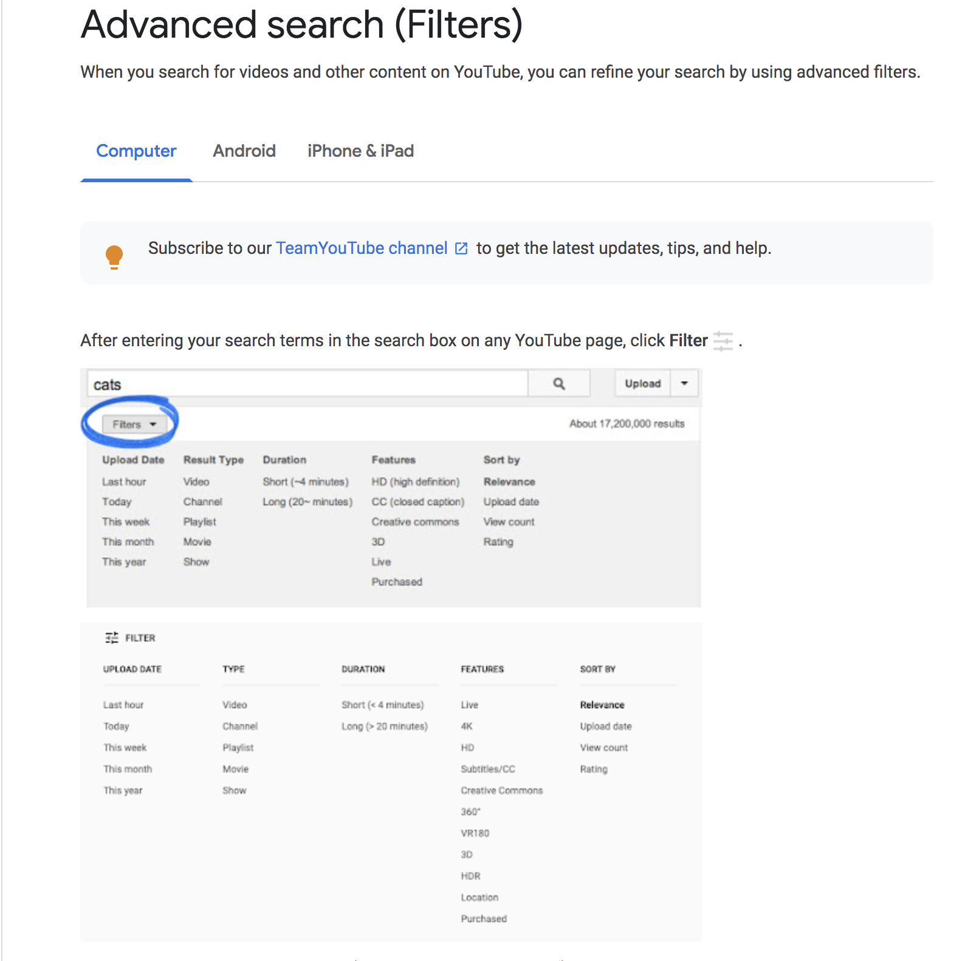
Task: Expand the Upload button dropdown arrow
Action: [x=684, y=383]
